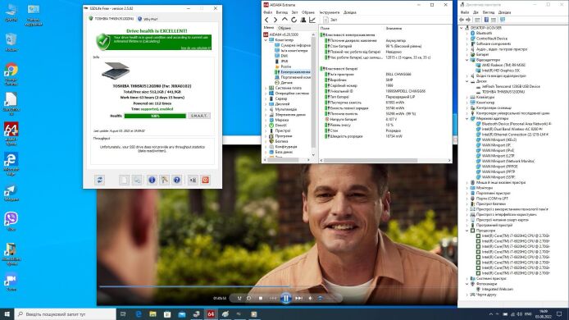Click the Стан батареї row in AIDA64
The width and height of the screenshot is (569, 320).
(385, 46)
